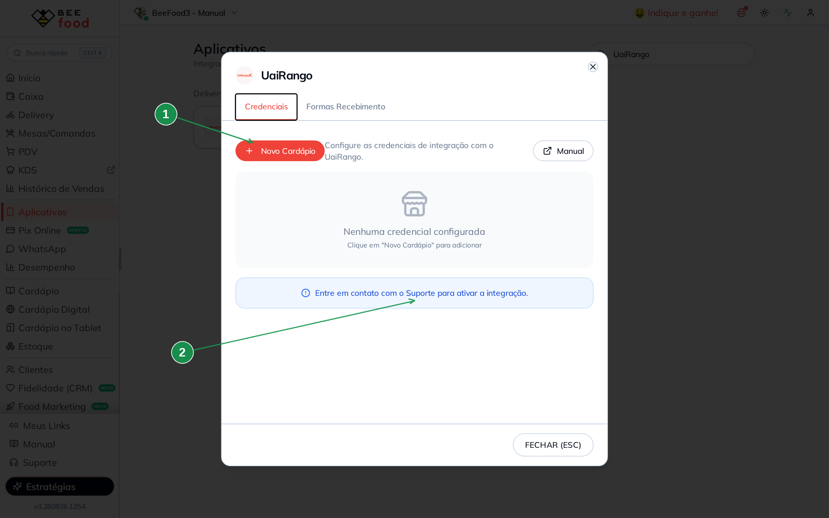Screen dimensions: 829x518
Task: Open Food Marketing in the sidebar
Action: click(x=59, y=406)
